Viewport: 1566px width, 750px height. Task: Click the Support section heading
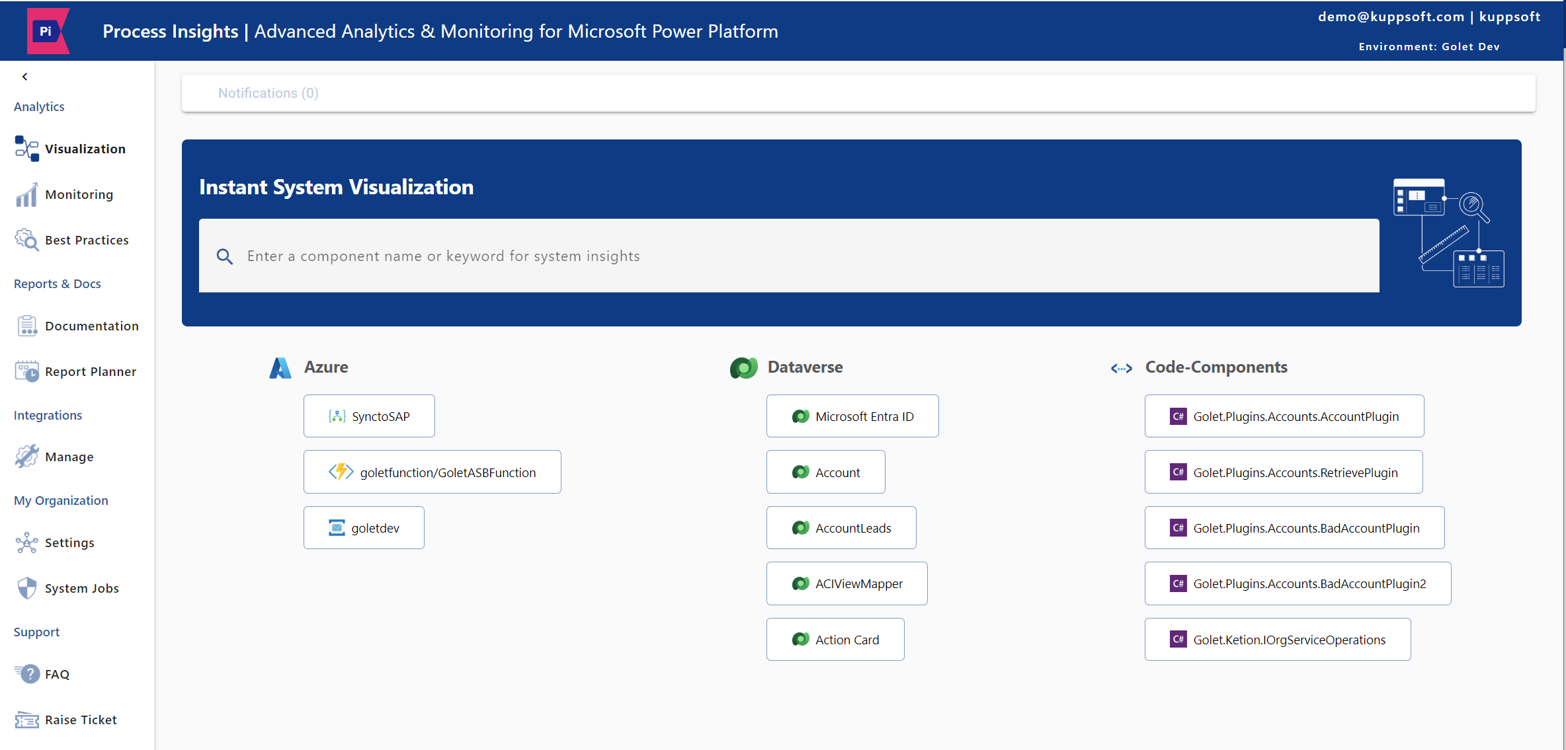(36, 632)
